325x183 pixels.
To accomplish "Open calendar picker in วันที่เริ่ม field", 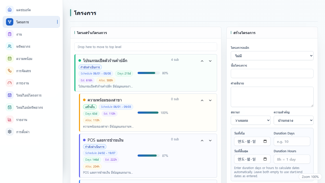I will 265,142.
